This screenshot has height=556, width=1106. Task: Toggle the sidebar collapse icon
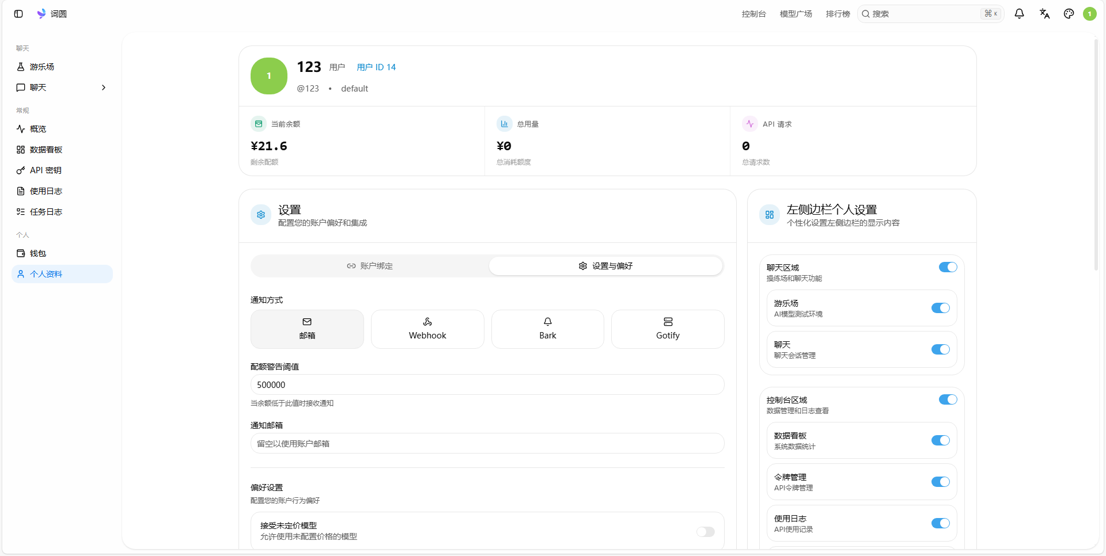pos(18,14)
